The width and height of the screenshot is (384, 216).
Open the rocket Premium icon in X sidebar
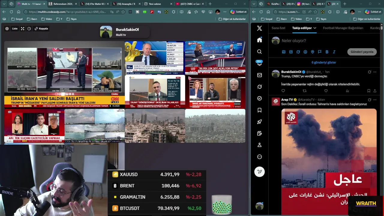(259, 122)
